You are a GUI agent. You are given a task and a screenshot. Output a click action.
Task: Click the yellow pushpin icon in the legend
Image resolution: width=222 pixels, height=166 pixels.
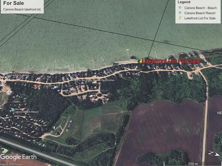coord(180,18)
